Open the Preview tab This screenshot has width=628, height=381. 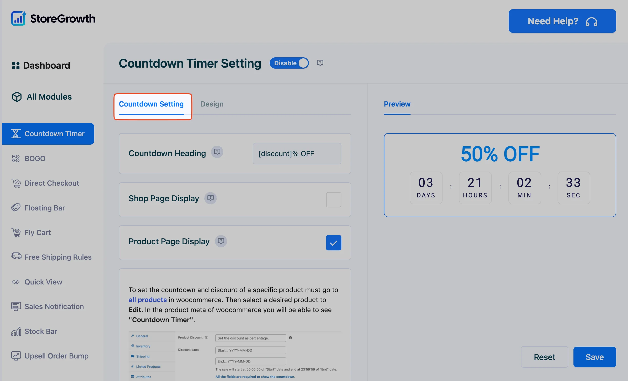397,104
